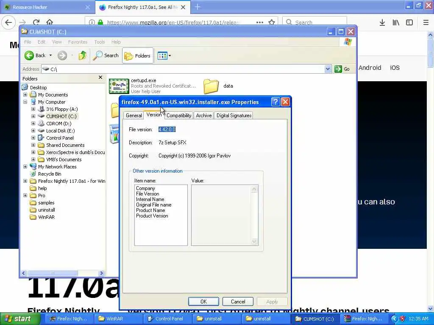434x325 pixels.
Task: Open the View menu in Explorer
Action: pos(57,42)
